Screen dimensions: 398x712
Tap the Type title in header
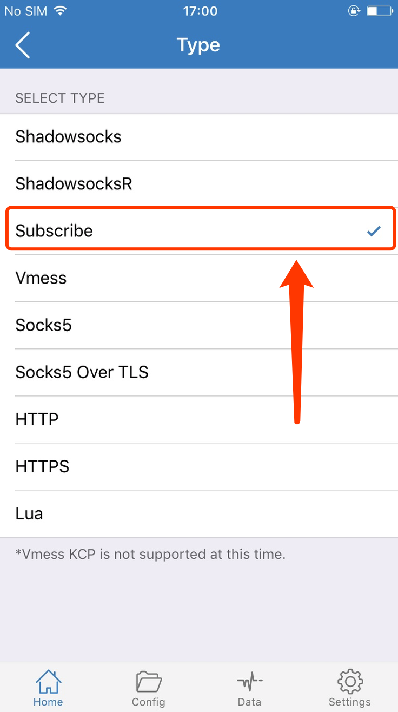click(198, 45)
